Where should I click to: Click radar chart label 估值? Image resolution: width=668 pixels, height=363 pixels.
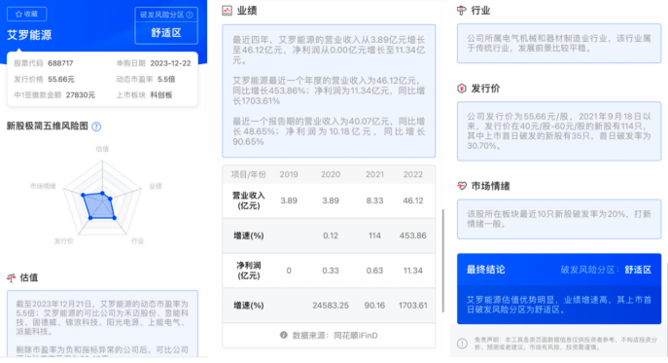(x=102, y=149)
